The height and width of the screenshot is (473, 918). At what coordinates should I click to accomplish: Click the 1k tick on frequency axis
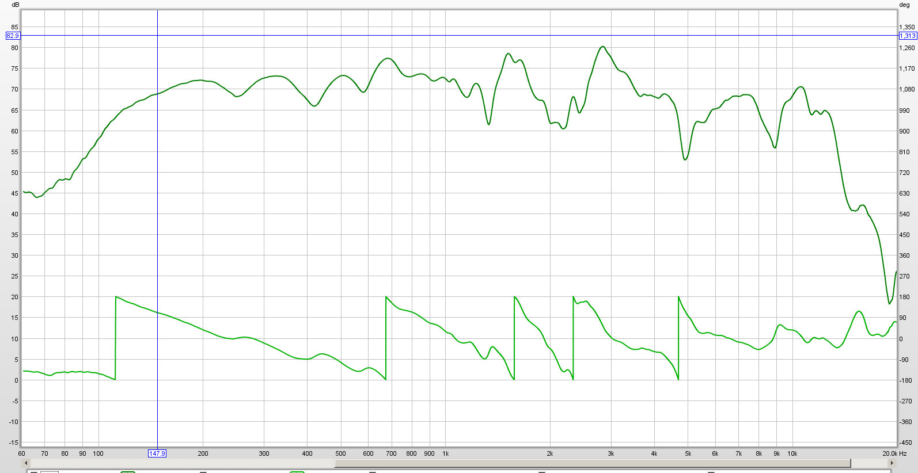coord(445,453)
